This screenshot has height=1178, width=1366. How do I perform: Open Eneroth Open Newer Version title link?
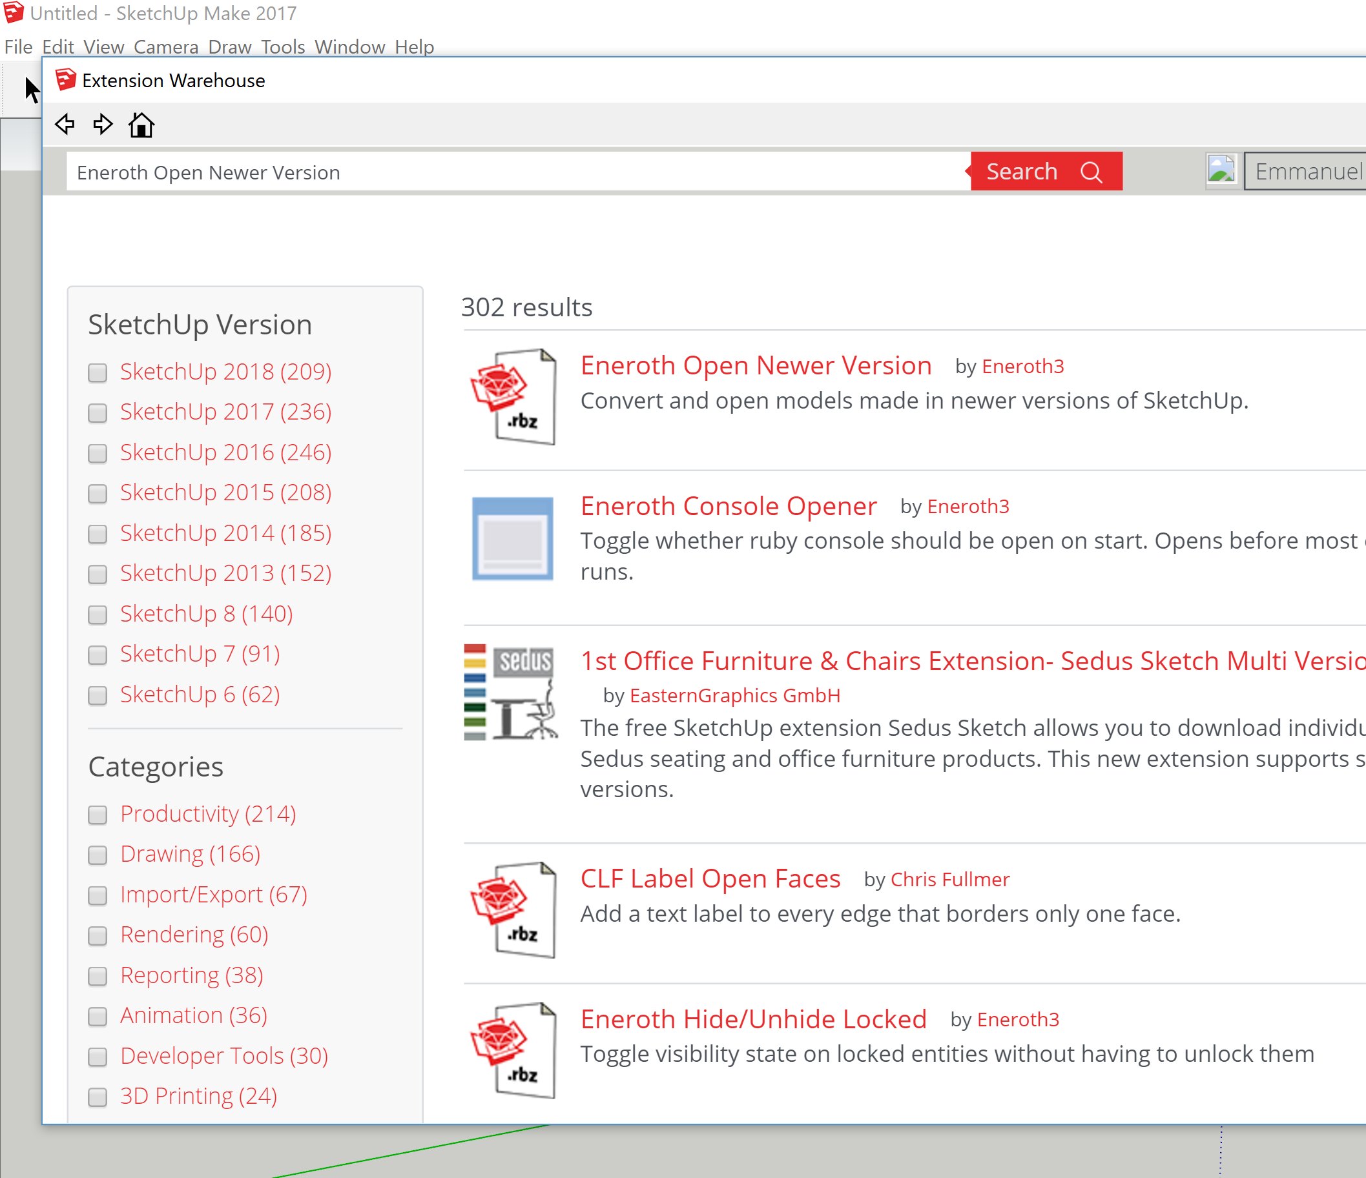click(x=756, y=365)
